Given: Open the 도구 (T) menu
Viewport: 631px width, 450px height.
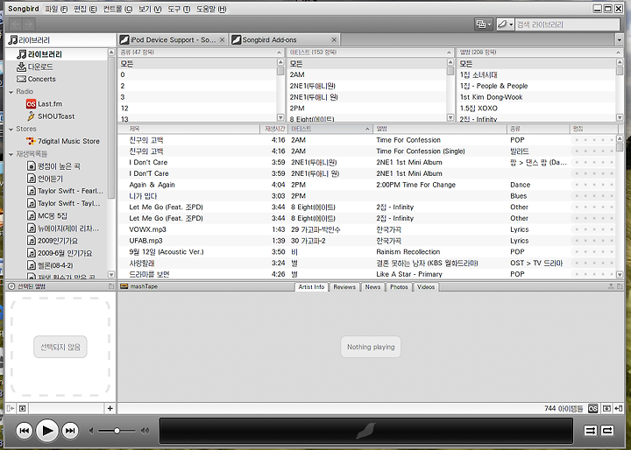Looking at the screenshot, I should [179, 9].
